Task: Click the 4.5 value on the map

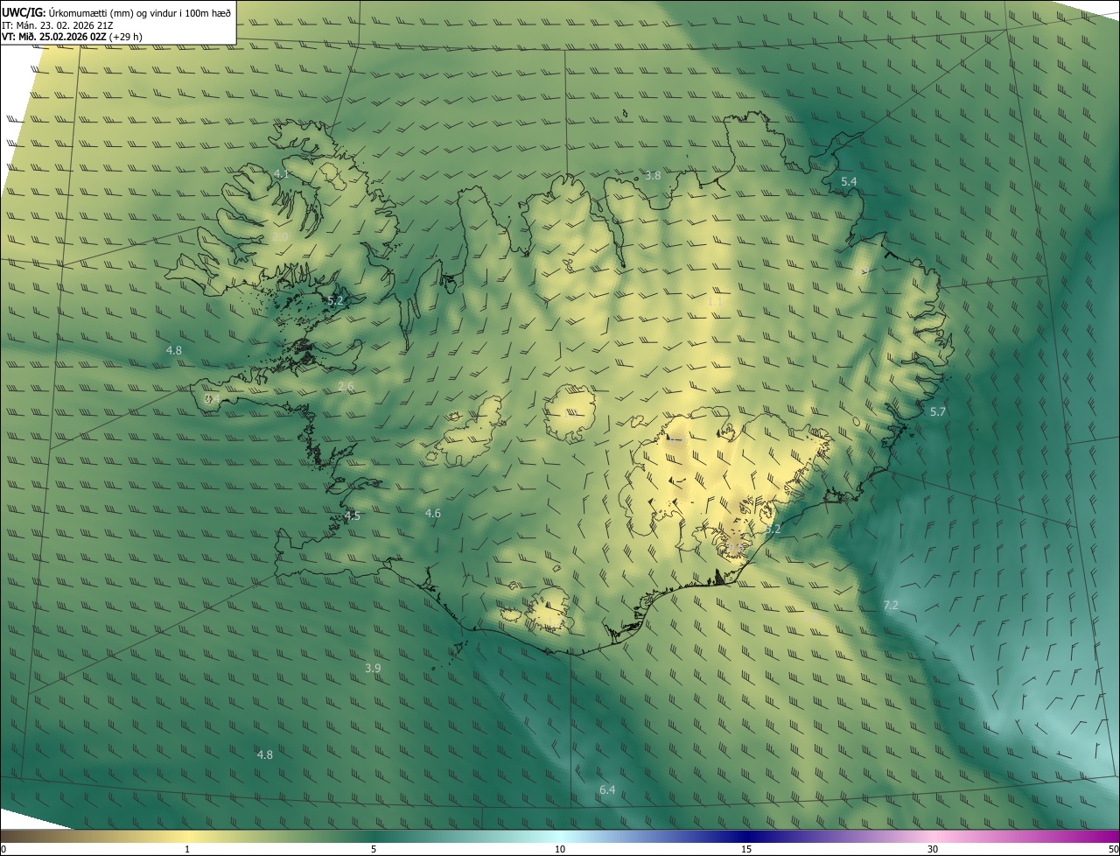Action: point(352,516)
